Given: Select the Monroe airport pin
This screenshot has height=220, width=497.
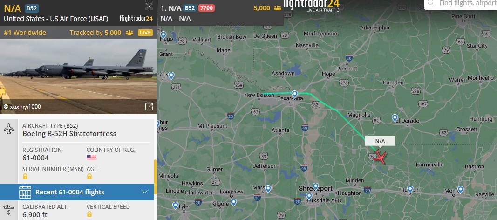Looking at the screenshot, I should 460,190.
